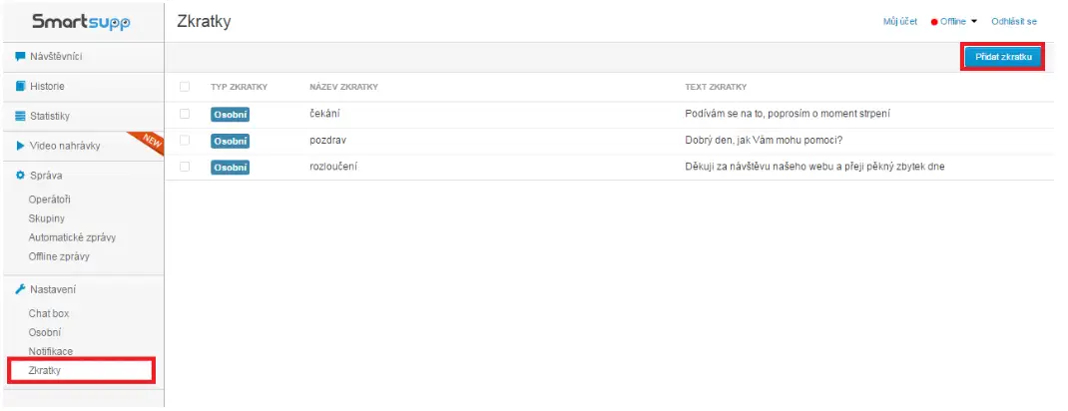Select Nastavení in sidebar
This screenshot has width=1068, height=411.
[53, 289]
